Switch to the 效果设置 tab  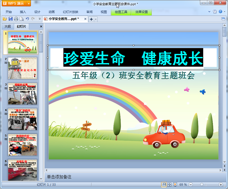pyautogui.click(x=142, y=12)
